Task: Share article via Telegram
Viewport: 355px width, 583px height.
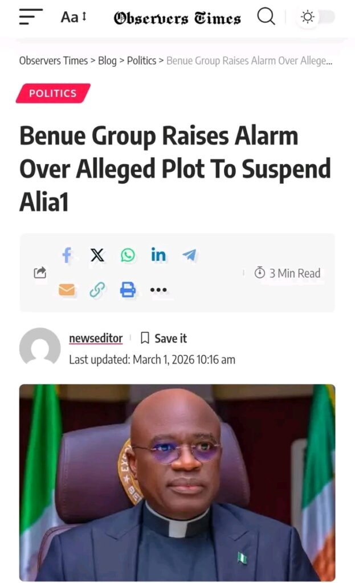Action: (189, 256)
